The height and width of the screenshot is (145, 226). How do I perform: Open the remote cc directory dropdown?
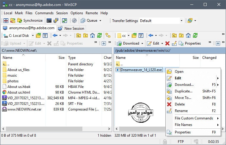pyautogui.click(x=123, y=36)
